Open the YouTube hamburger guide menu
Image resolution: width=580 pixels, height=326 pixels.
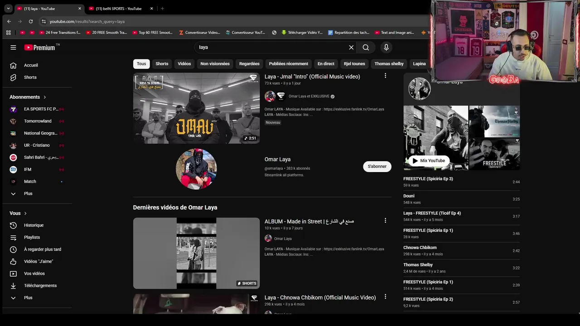[13, 47]
